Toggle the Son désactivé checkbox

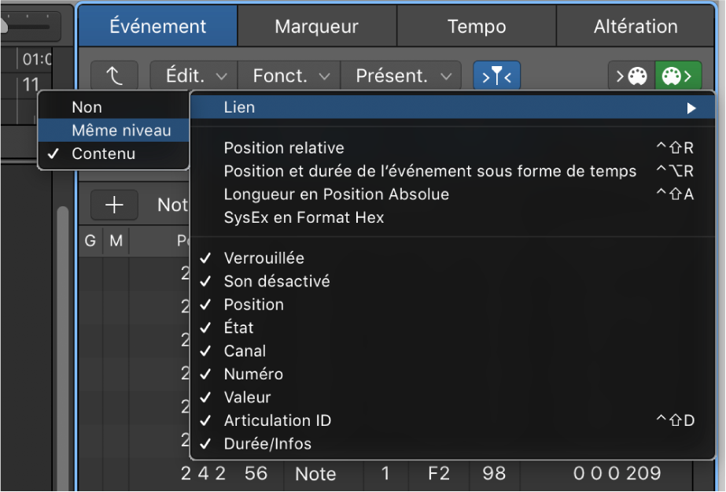pyautogui.click(x=278, y=281)
